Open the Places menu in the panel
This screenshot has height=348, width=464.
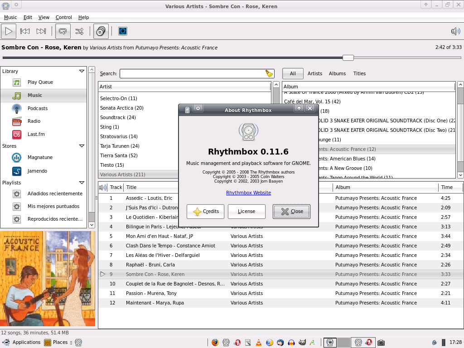[56, 343]
